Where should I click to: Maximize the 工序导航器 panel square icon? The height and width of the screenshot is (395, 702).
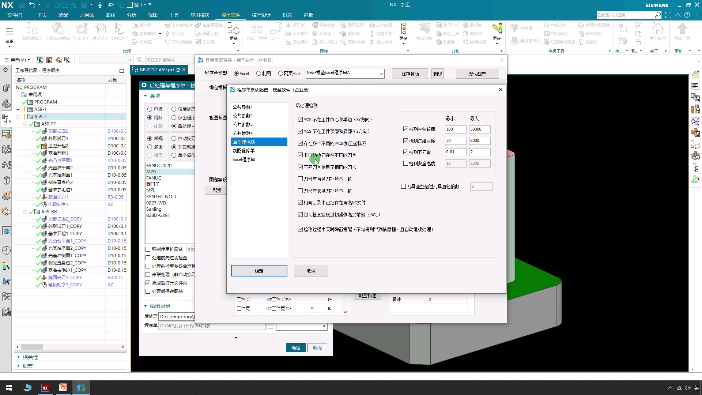122,71
